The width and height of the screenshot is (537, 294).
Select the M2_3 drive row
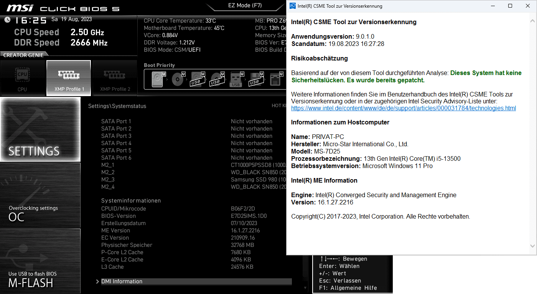click(x=194, y=180)
